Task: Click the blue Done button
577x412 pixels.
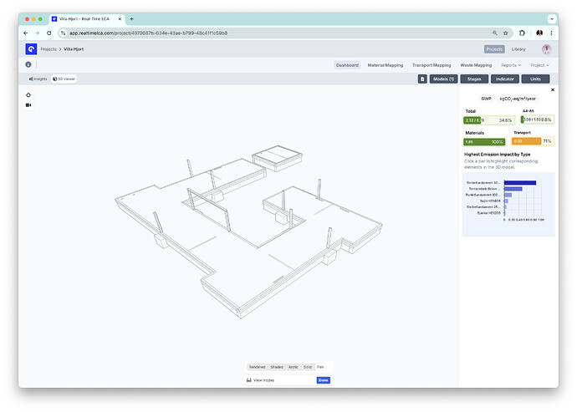Action: point(323,380)
